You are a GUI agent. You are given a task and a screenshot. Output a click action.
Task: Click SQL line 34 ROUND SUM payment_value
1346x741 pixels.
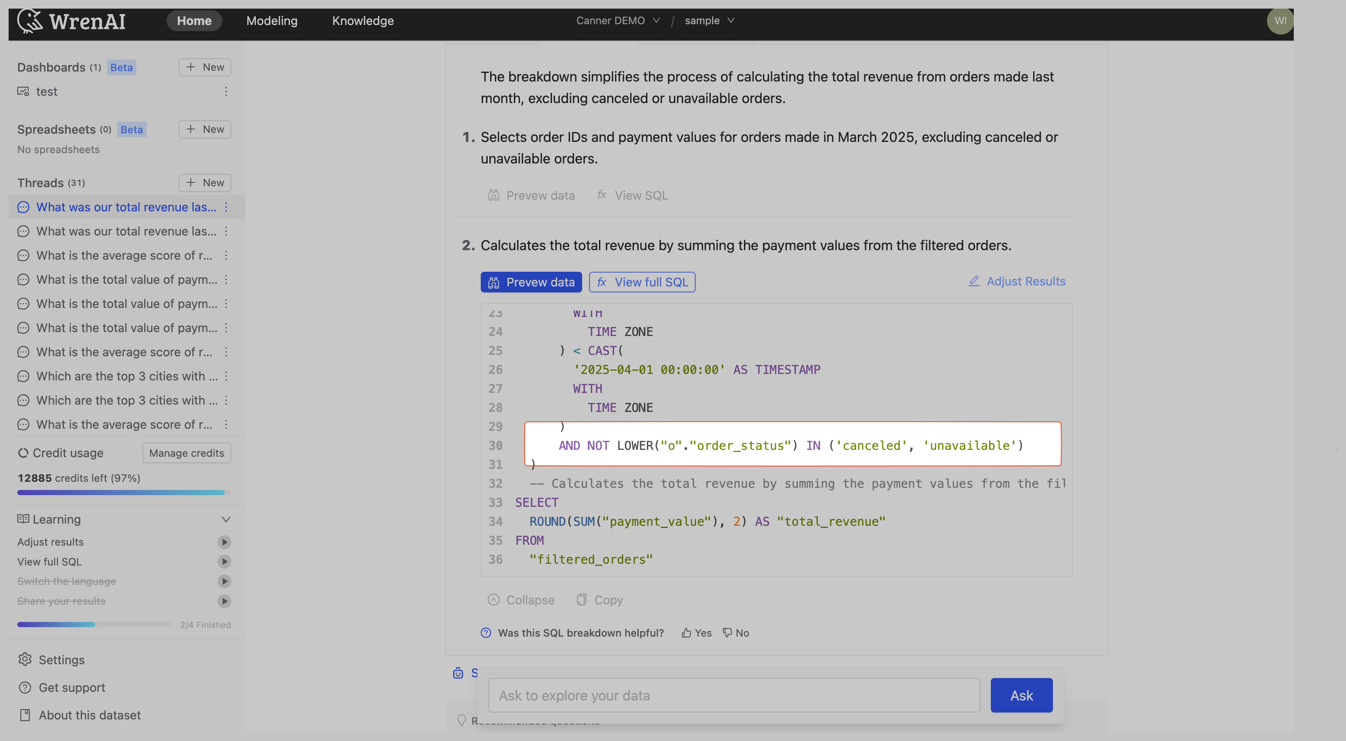(x=707, y=521)
